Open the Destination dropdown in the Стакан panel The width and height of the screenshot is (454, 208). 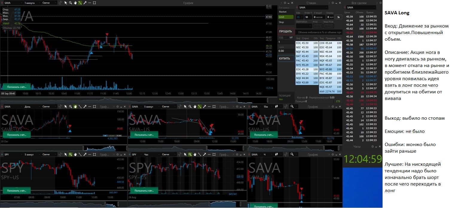pos(304,26)
